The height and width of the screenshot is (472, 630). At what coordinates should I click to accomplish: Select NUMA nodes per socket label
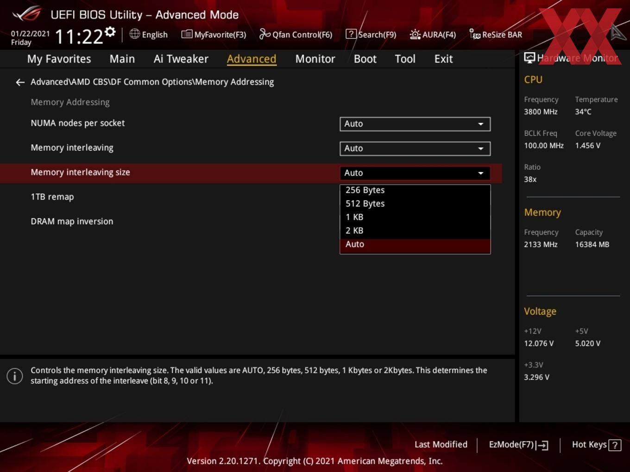[x=78, y=123]
